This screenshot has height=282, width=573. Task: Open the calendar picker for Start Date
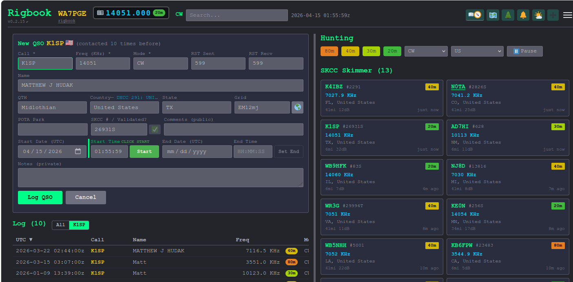click(78, 151)
